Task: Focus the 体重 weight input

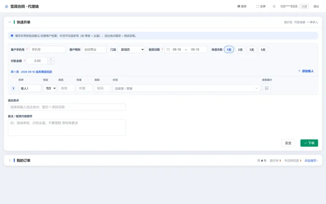Action: click(85, 88)
